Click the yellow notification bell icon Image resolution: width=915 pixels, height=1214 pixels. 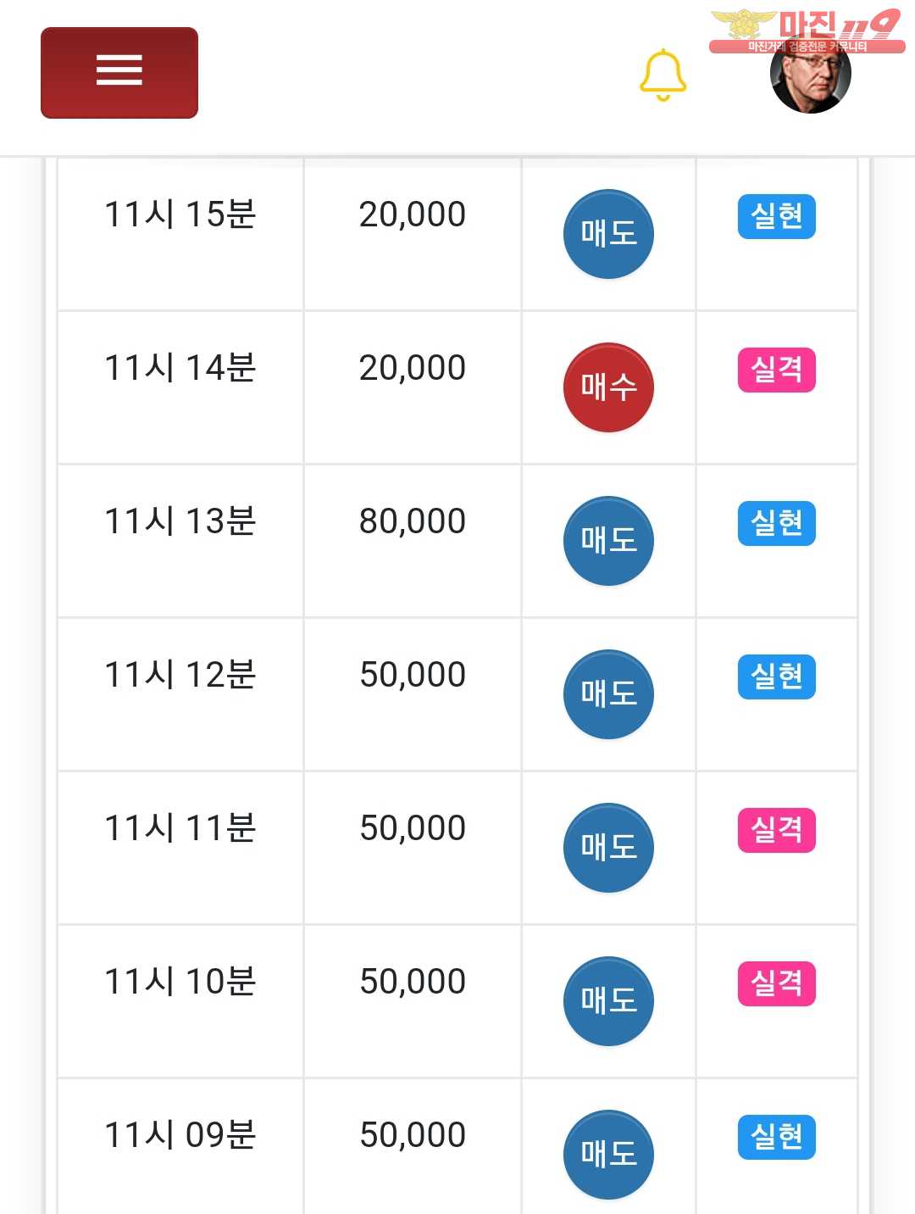[663, 75]
